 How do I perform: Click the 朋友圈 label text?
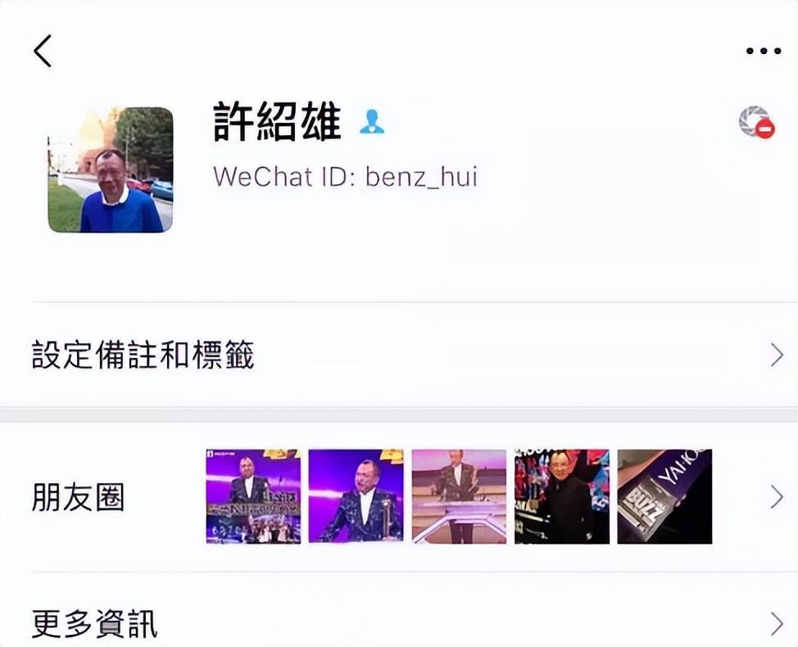pos(78,497)
